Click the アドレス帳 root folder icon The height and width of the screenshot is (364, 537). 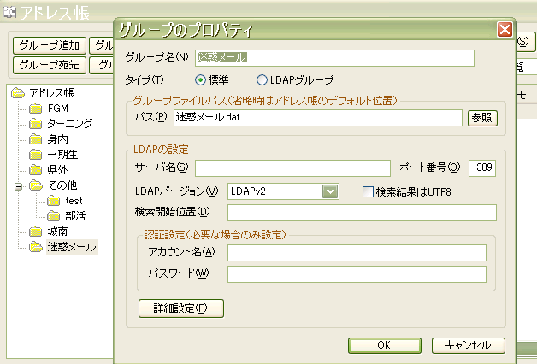click(x=18, y=93)
